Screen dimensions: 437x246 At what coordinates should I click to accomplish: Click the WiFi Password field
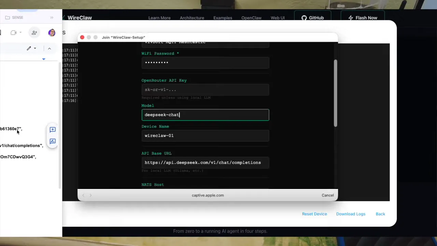coord(205,63)
